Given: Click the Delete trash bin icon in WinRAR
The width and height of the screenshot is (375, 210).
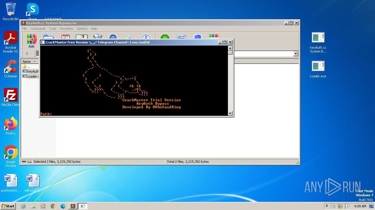Looking at the screenshot, I should click(x=98, y=37).
